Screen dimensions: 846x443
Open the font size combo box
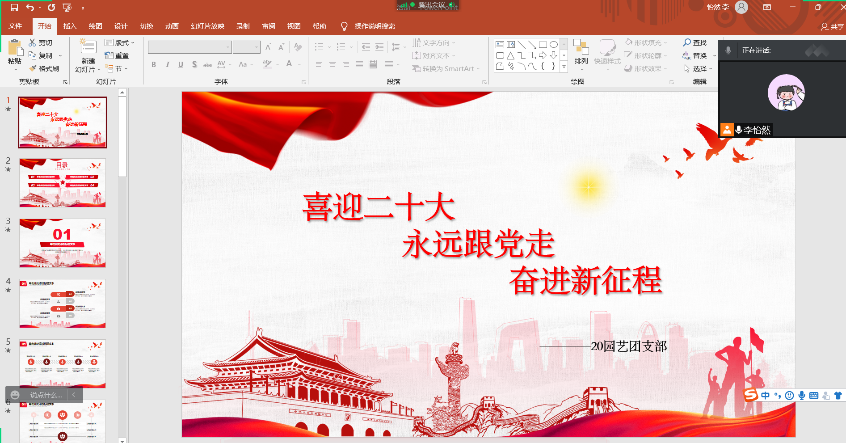246,47
